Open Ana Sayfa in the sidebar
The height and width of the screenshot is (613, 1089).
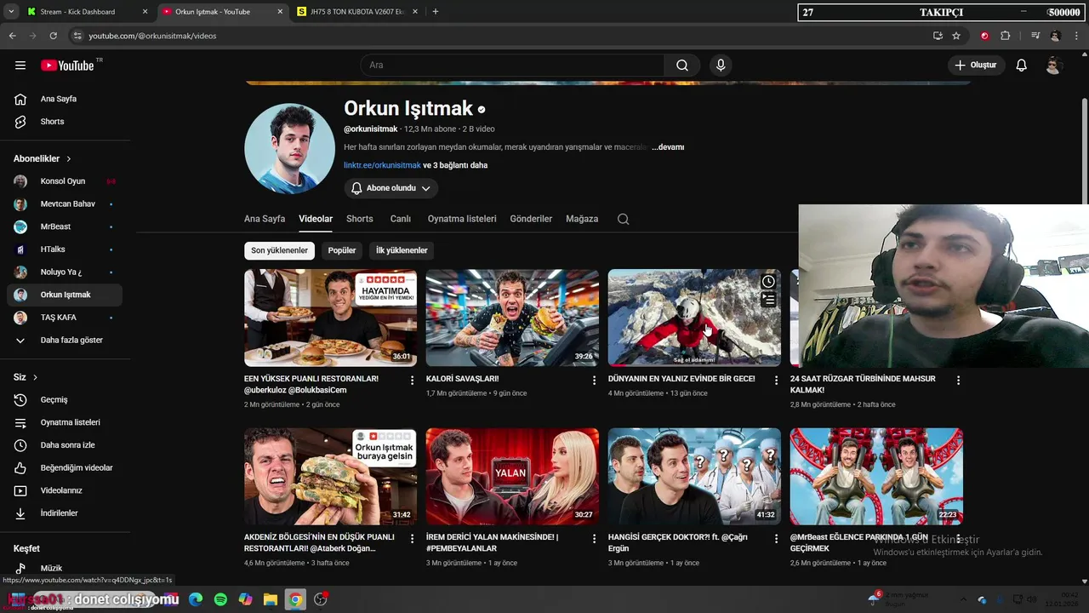65,99
